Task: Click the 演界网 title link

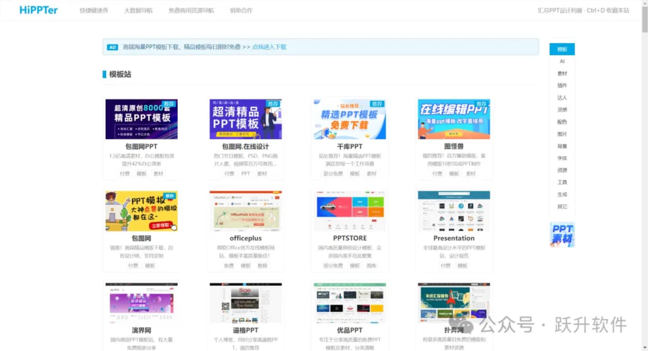Action: point(141,330)
